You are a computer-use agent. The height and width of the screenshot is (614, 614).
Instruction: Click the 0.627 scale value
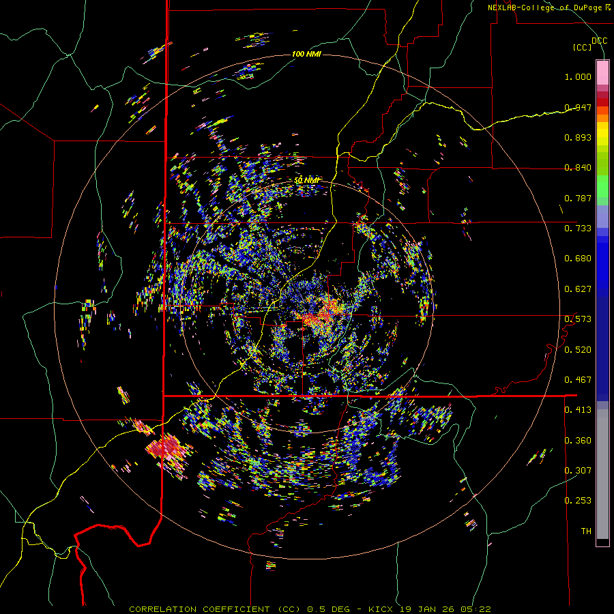(578, 289)
